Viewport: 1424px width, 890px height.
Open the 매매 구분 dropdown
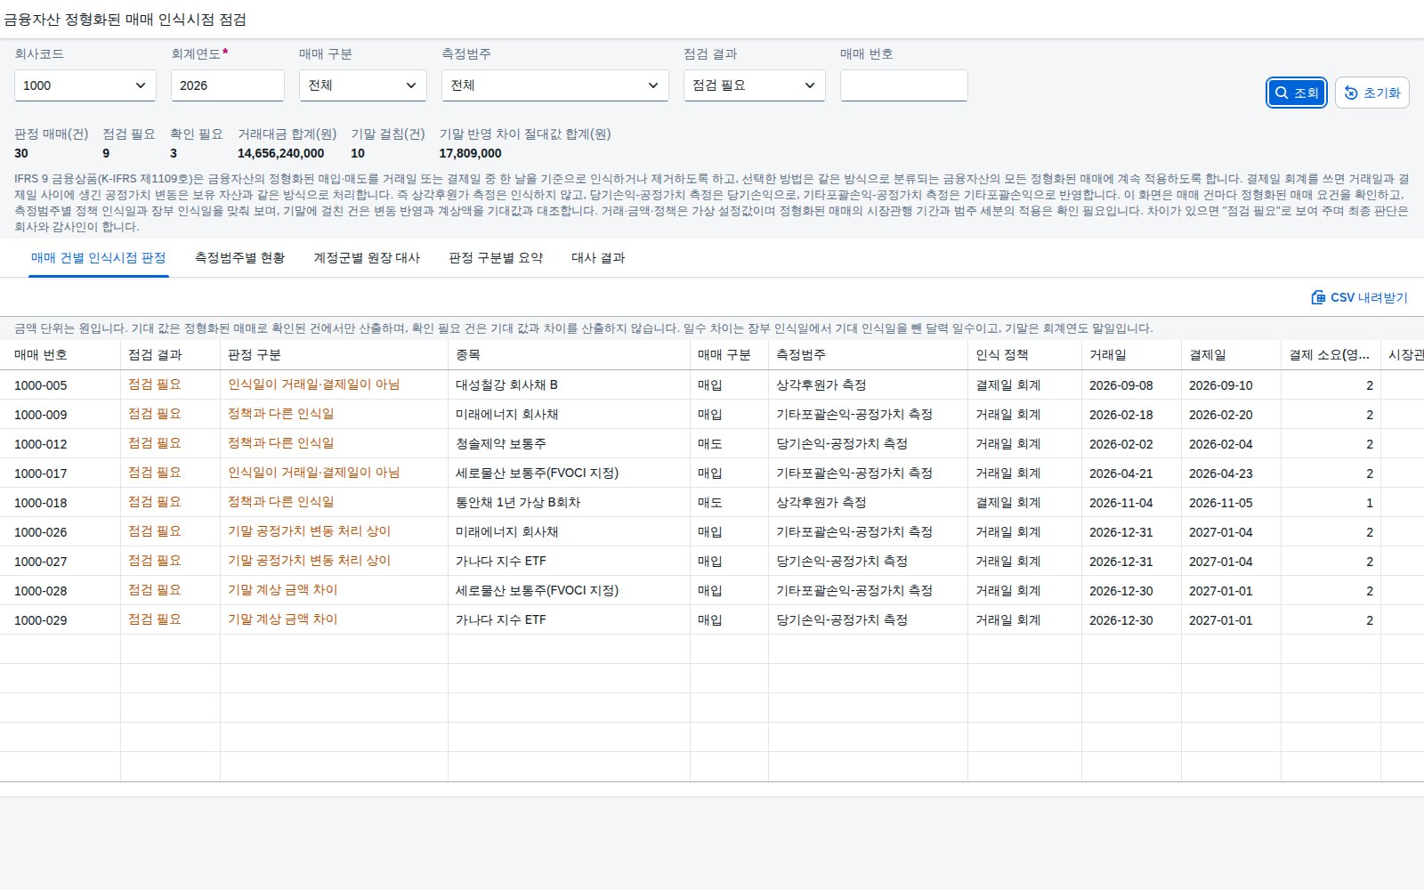[363, 85]
